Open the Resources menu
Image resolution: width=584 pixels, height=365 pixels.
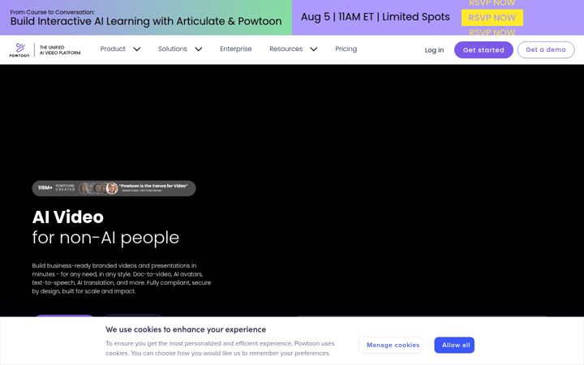286,49
